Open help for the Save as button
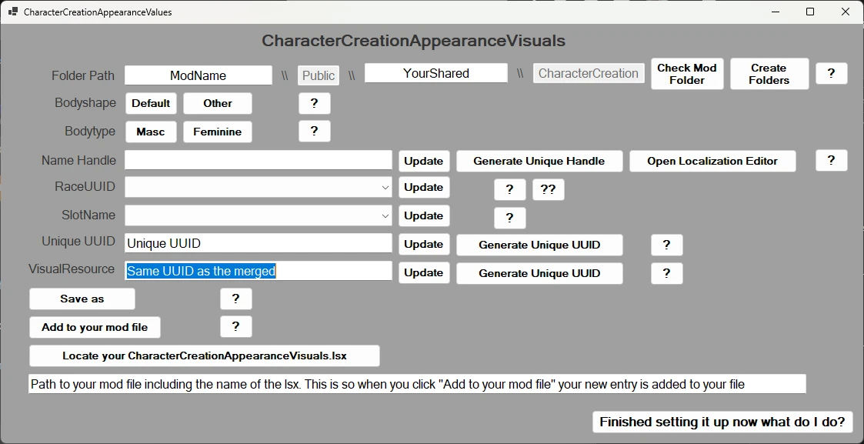864x444 pixels. pyautogui.click(x=235, y=299)
